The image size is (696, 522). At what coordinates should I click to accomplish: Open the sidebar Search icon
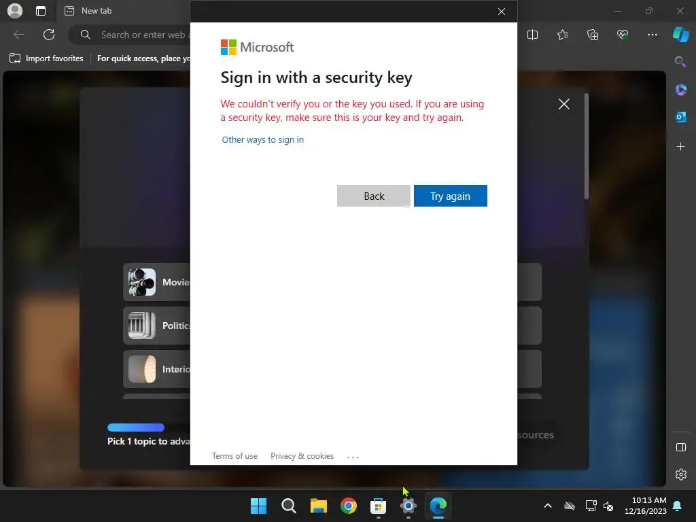pyautogui.click(x=680, y=61)
